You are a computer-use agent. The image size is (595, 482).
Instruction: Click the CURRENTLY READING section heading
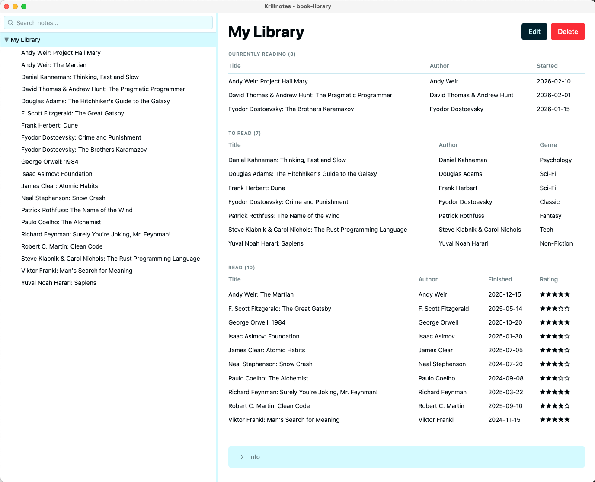point(262,54)
